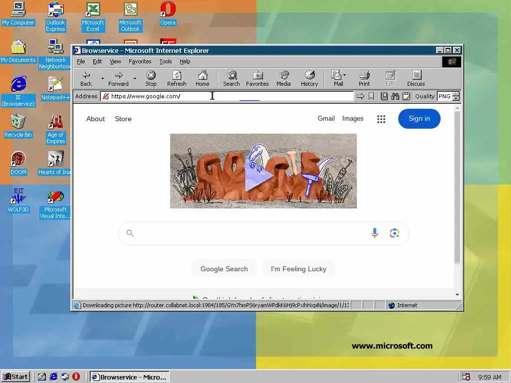Select the Age of Empires shortcut
This screenshot has height=383, width=511.
pos(55,129)
